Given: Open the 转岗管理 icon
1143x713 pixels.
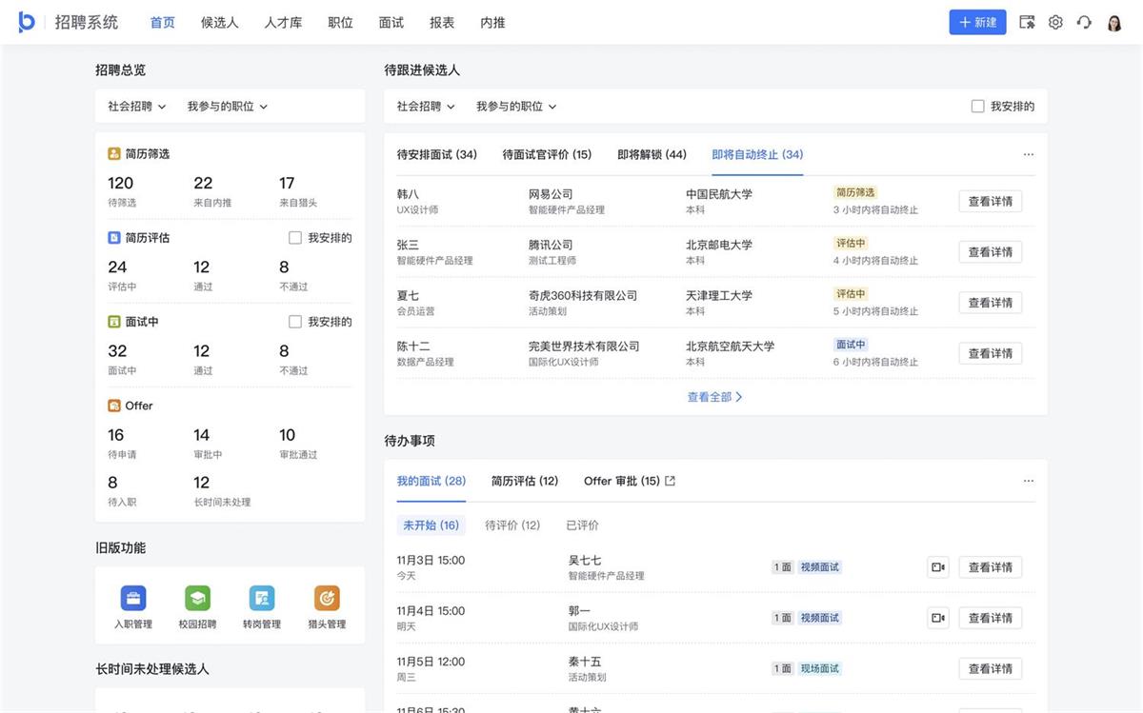Looking at the screenshot, I should 262,599.
